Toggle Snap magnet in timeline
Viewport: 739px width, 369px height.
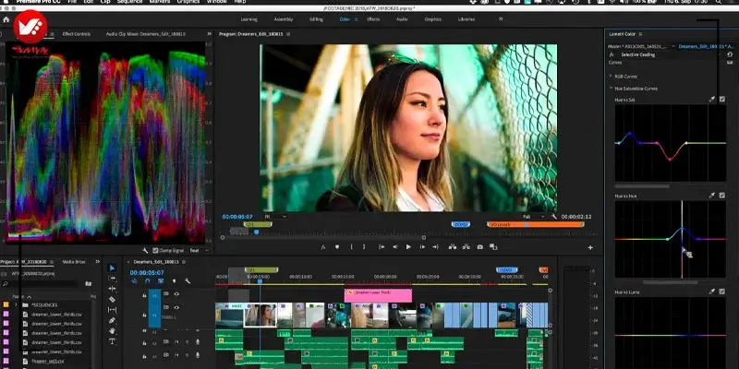148,281
